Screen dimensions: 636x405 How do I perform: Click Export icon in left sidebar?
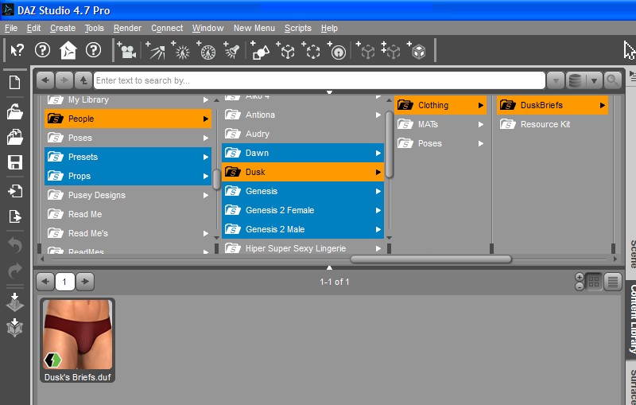point(15,216)
